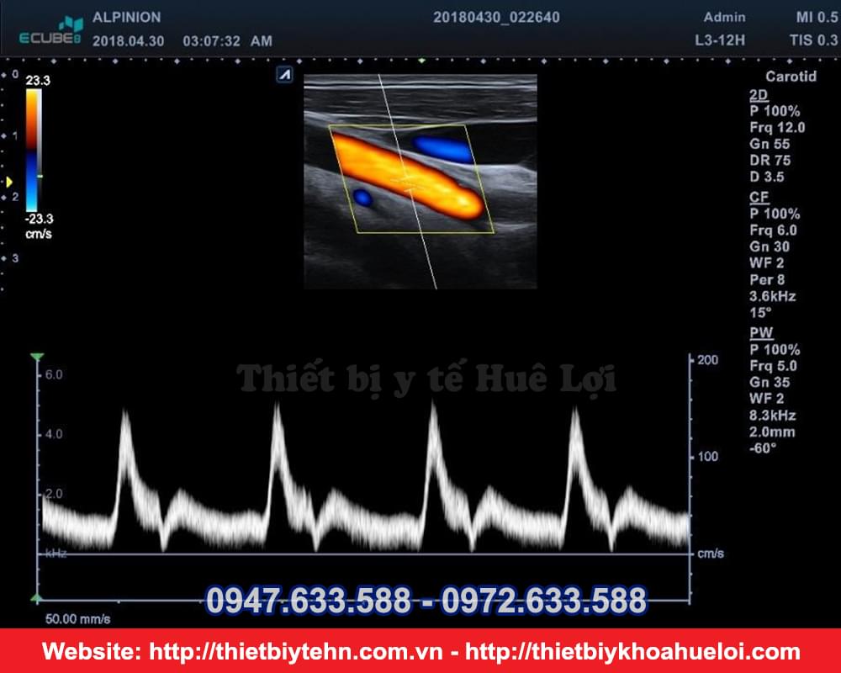Click the probe orientation marker icon
841x673 pixels.
(284, 76)
